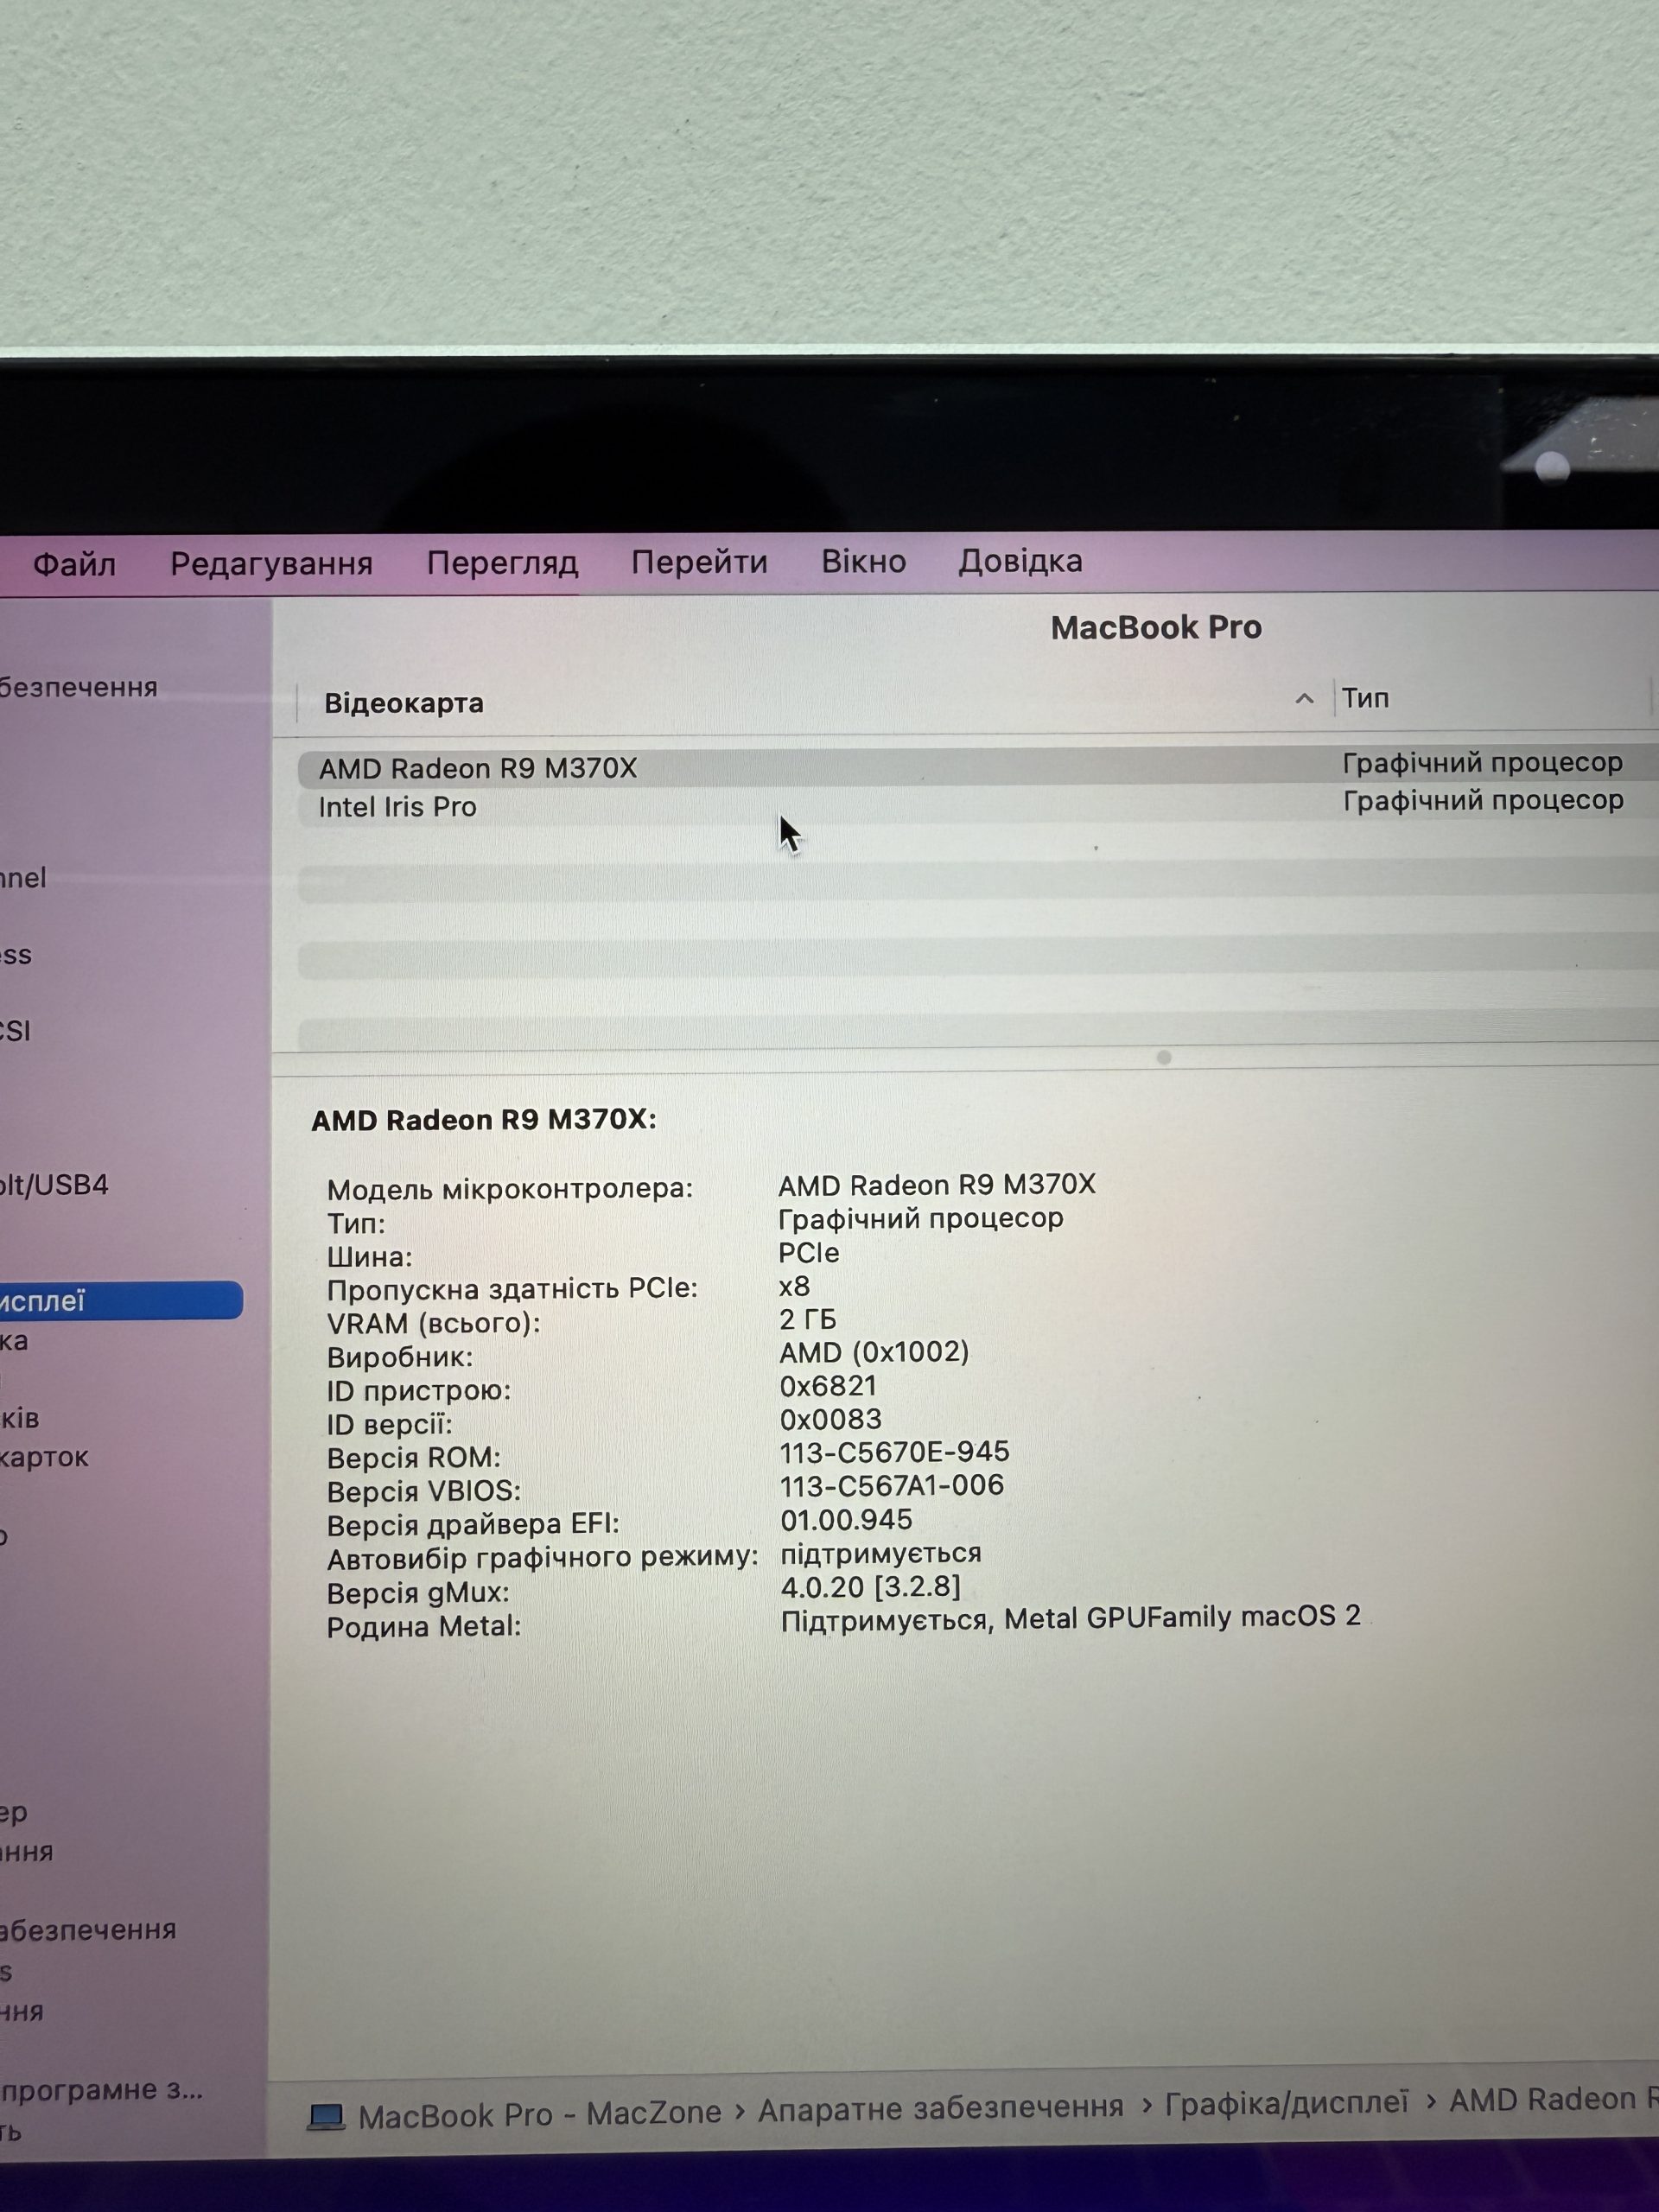The height and width of the screenshot is (2212, 1659).
Task: Open the Вікно menu
Action: (864, 561)
